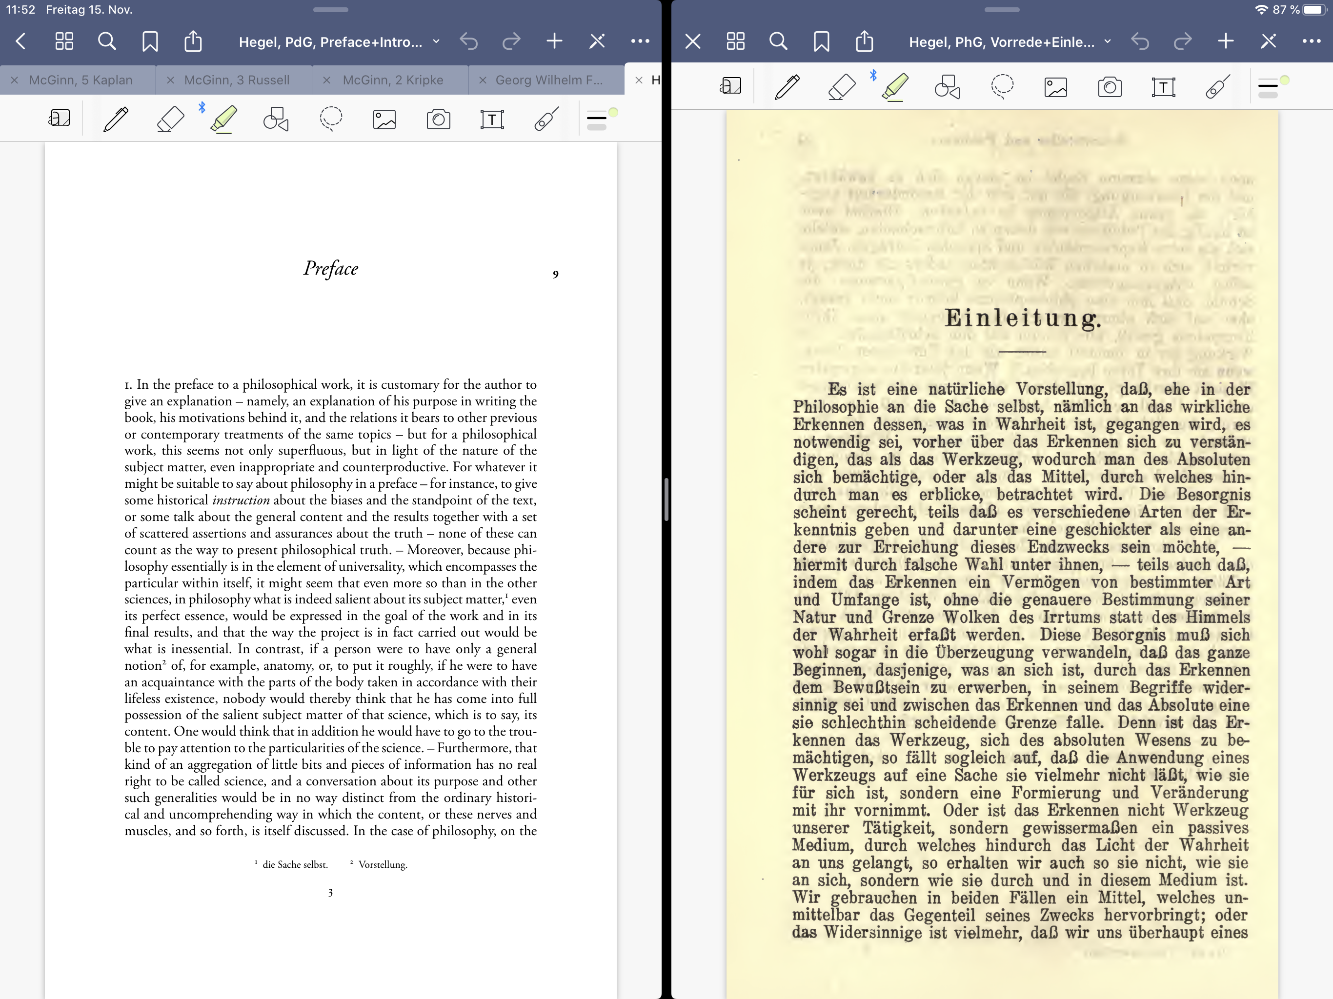Expand the Hegel PdG Preface+Intro title dropdown
Screen dimensions: 1333x999
tap(436, 41)
